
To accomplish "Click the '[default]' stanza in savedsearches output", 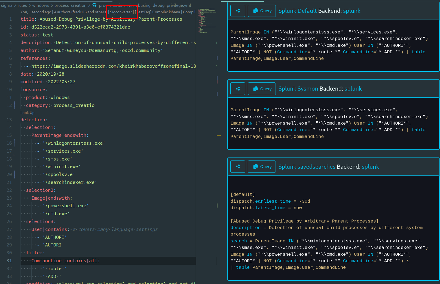I will click(243, 195).
